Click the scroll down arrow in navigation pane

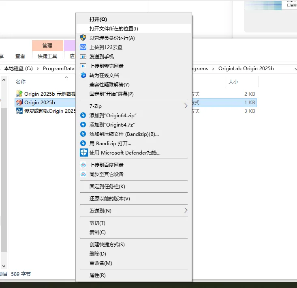[x=4, y=266]
